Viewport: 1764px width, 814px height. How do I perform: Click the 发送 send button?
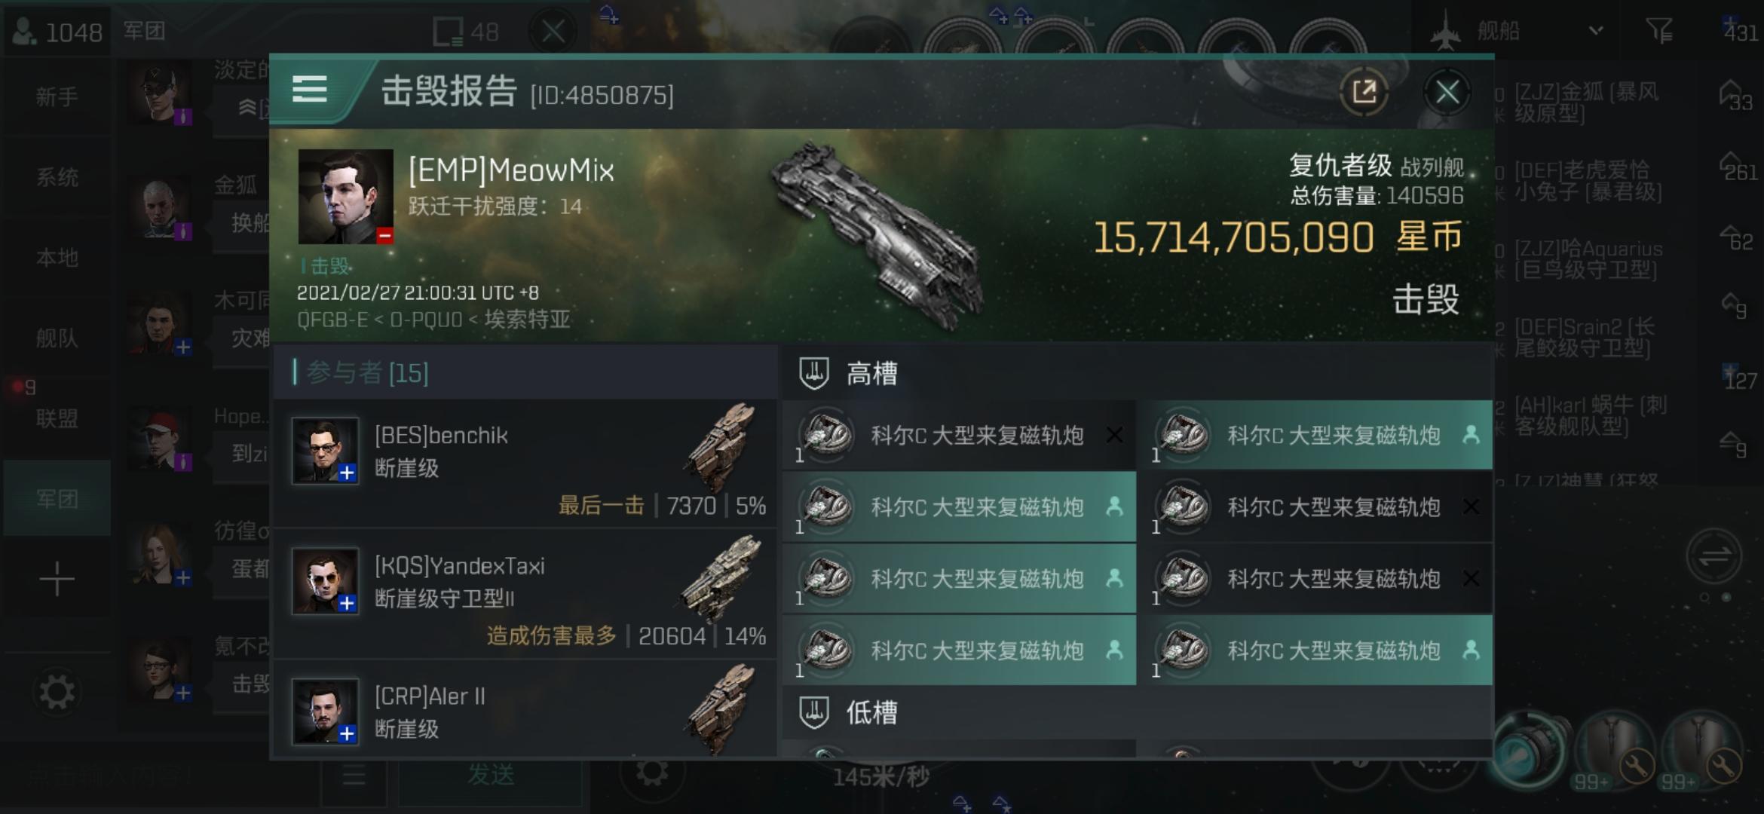coord(491,775)
